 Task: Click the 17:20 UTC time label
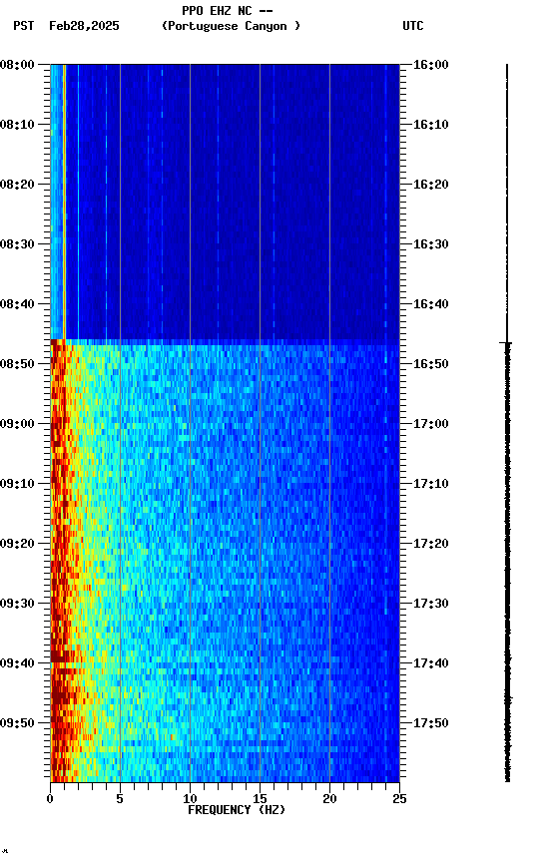point(431,544)
